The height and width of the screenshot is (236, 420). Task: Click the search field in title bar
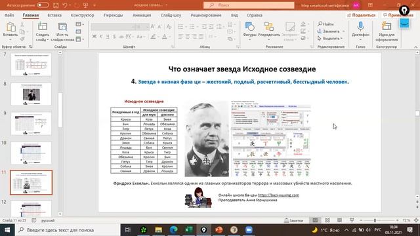tap(249, 5)
